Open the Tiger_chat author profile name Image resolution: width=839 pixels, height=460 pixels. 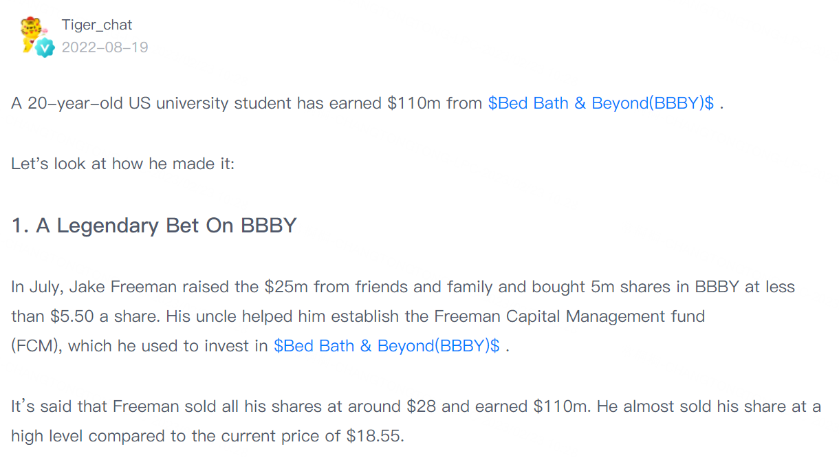pos(96,25)
